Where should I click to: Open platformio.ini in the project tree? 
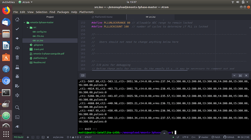[40, 58]
